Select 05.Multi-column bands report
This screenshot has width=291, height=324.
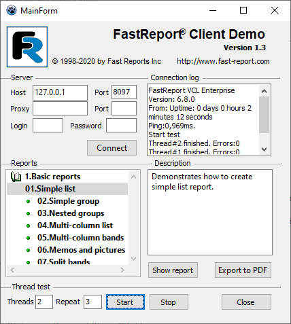pyautogui.click(x=80, y=238)
